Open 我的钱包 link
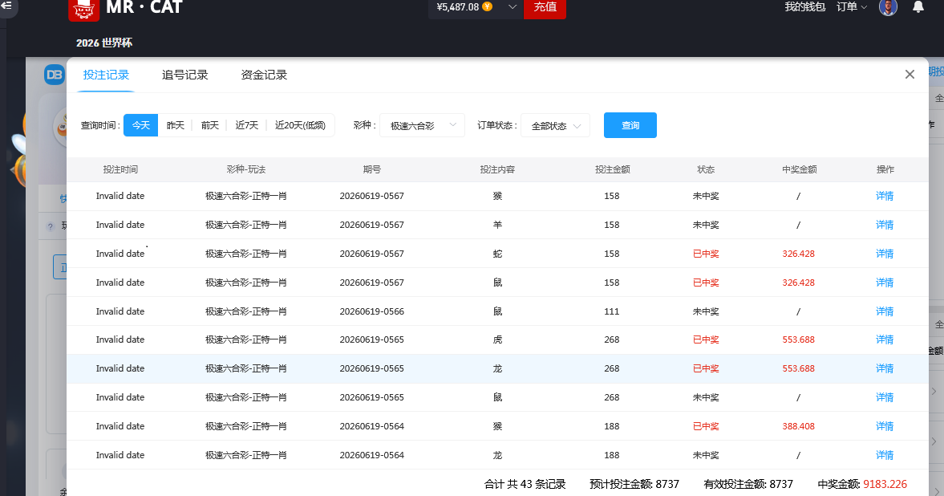The width and height of the screenshot is (944, 496). coord(805,6)
